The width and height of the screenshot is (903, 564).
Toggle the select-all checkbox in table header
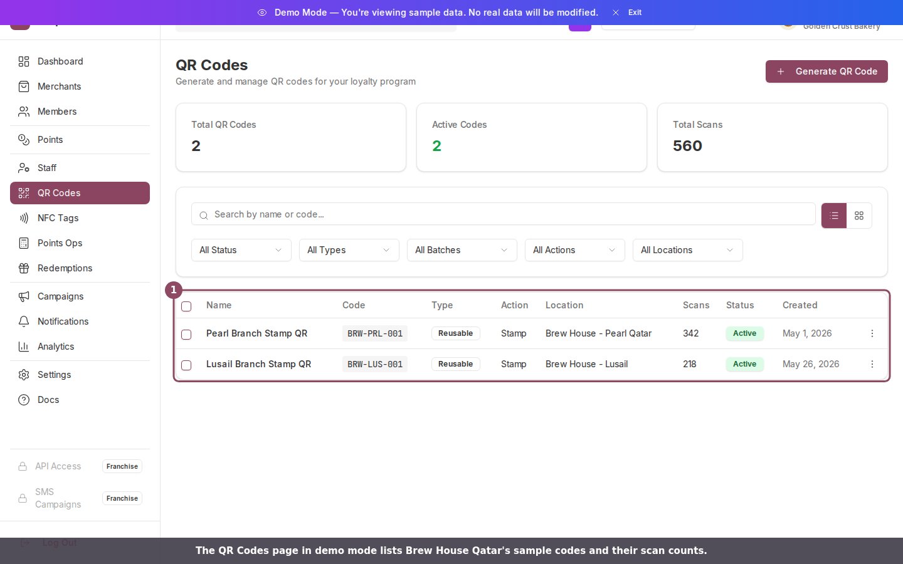pyautogui.click(x=186, y=306)
